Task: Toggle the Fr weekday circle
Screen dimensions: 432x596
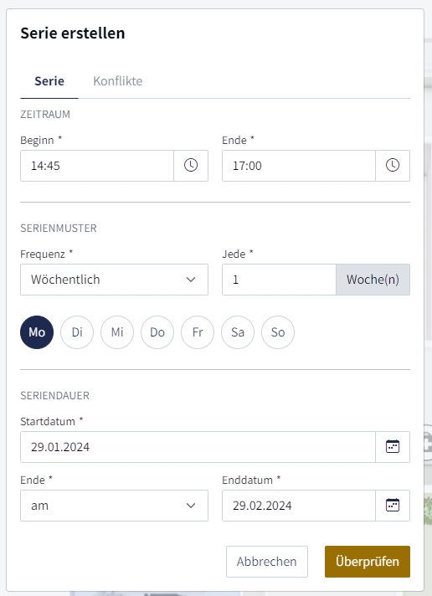Action: pyautogui.click(x=198, y=332)
